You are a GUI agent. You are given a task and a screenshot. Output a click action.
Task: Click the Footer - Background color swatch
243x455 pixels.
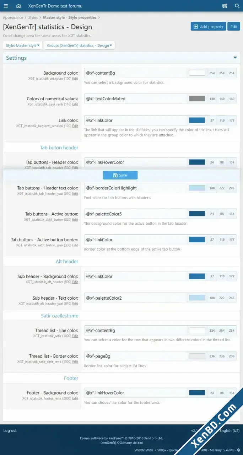pos(197,393)
